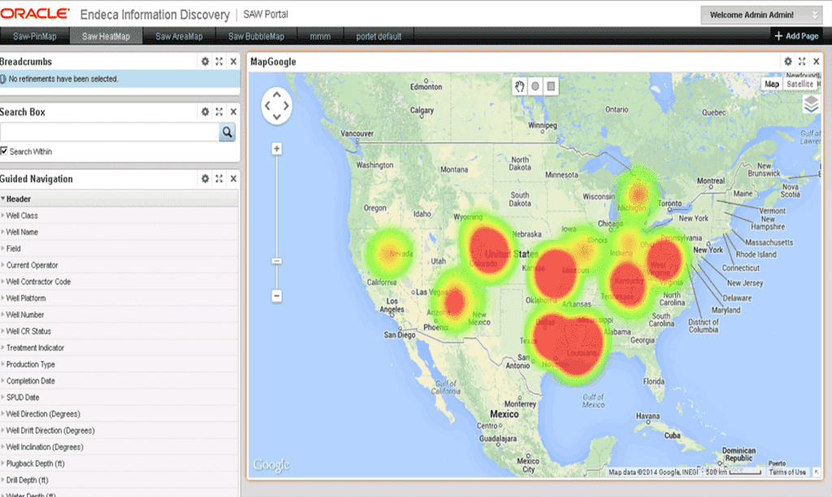Expand Well Inclination (Degrees) refinement

(x=3, y=447)
